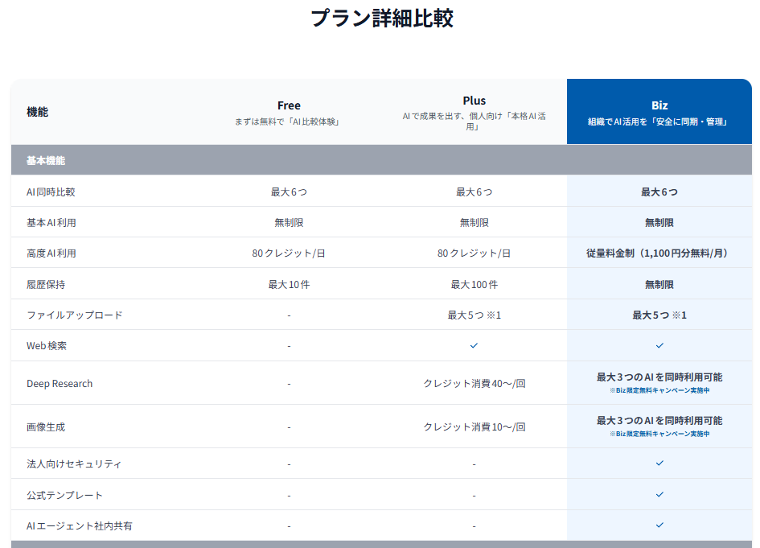Click the ファイルアップロード row label

(75, 315)
